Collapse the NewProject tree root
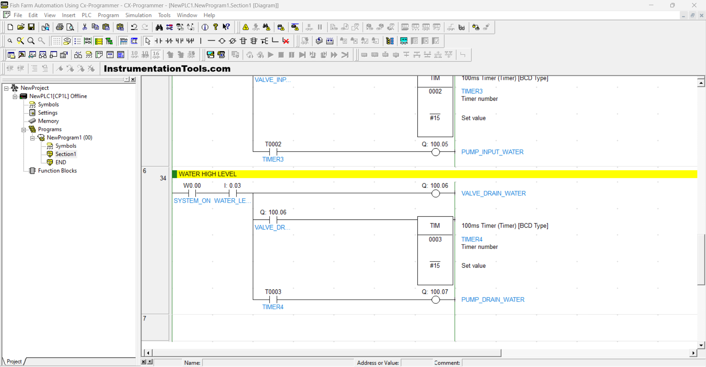 (6, 88)
